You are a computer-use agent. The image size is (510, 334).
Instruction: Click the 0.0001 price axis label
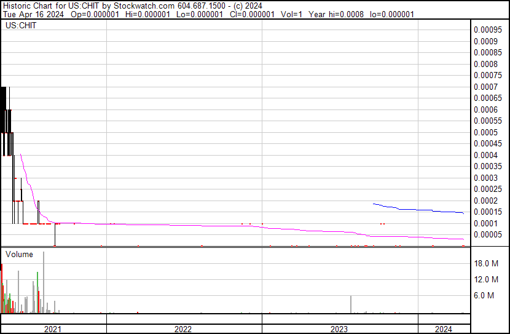pyautogui.click(x=485, y=223)
